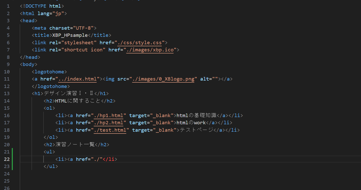This screenshot has width=361, height=190.
Task: Click the link text テストページ
Action: (197, 130)
